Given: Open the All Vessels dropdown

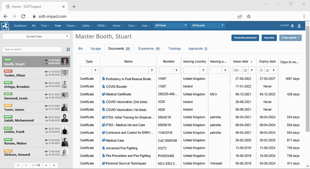Looking at the screenshot, I should 207,25.
